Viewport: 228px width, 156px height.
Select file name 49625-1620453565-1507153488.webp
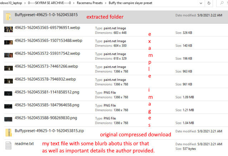48,40
